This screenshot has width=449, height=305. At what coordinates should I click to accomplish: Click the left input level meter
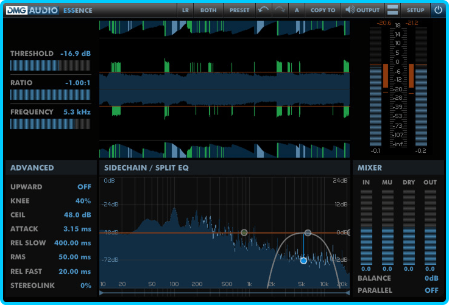pyautogui.click(x=375, y=87)
